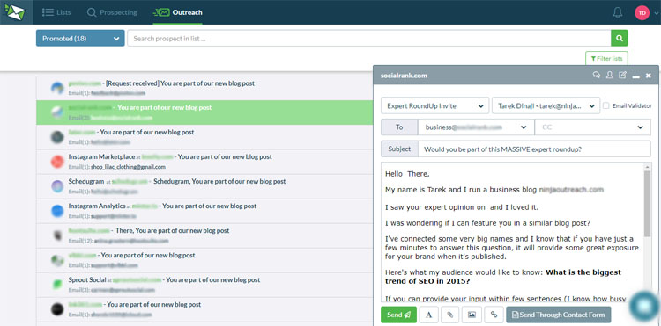Click the Sprout Social green avatar
This screenshot has width=661, height=326.
click(57, 285)
